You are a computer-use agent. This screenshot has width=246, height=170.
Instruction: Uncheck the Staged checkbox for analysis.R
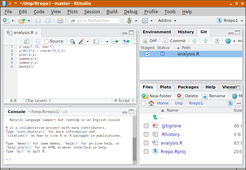[x=147, y=54]
